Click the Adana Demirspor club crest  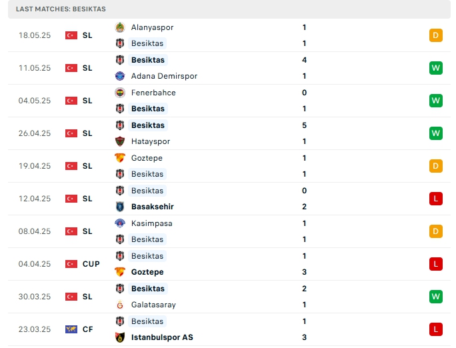[x=120, y=76]
